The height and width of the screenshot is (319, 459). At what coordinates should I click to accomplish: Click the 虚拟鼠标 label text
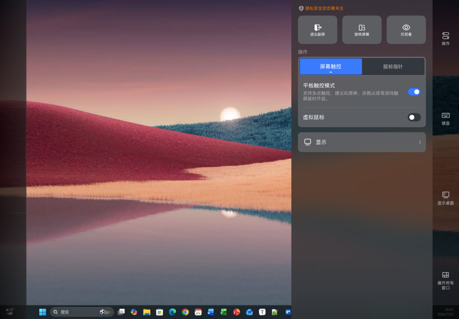[314, 117]
